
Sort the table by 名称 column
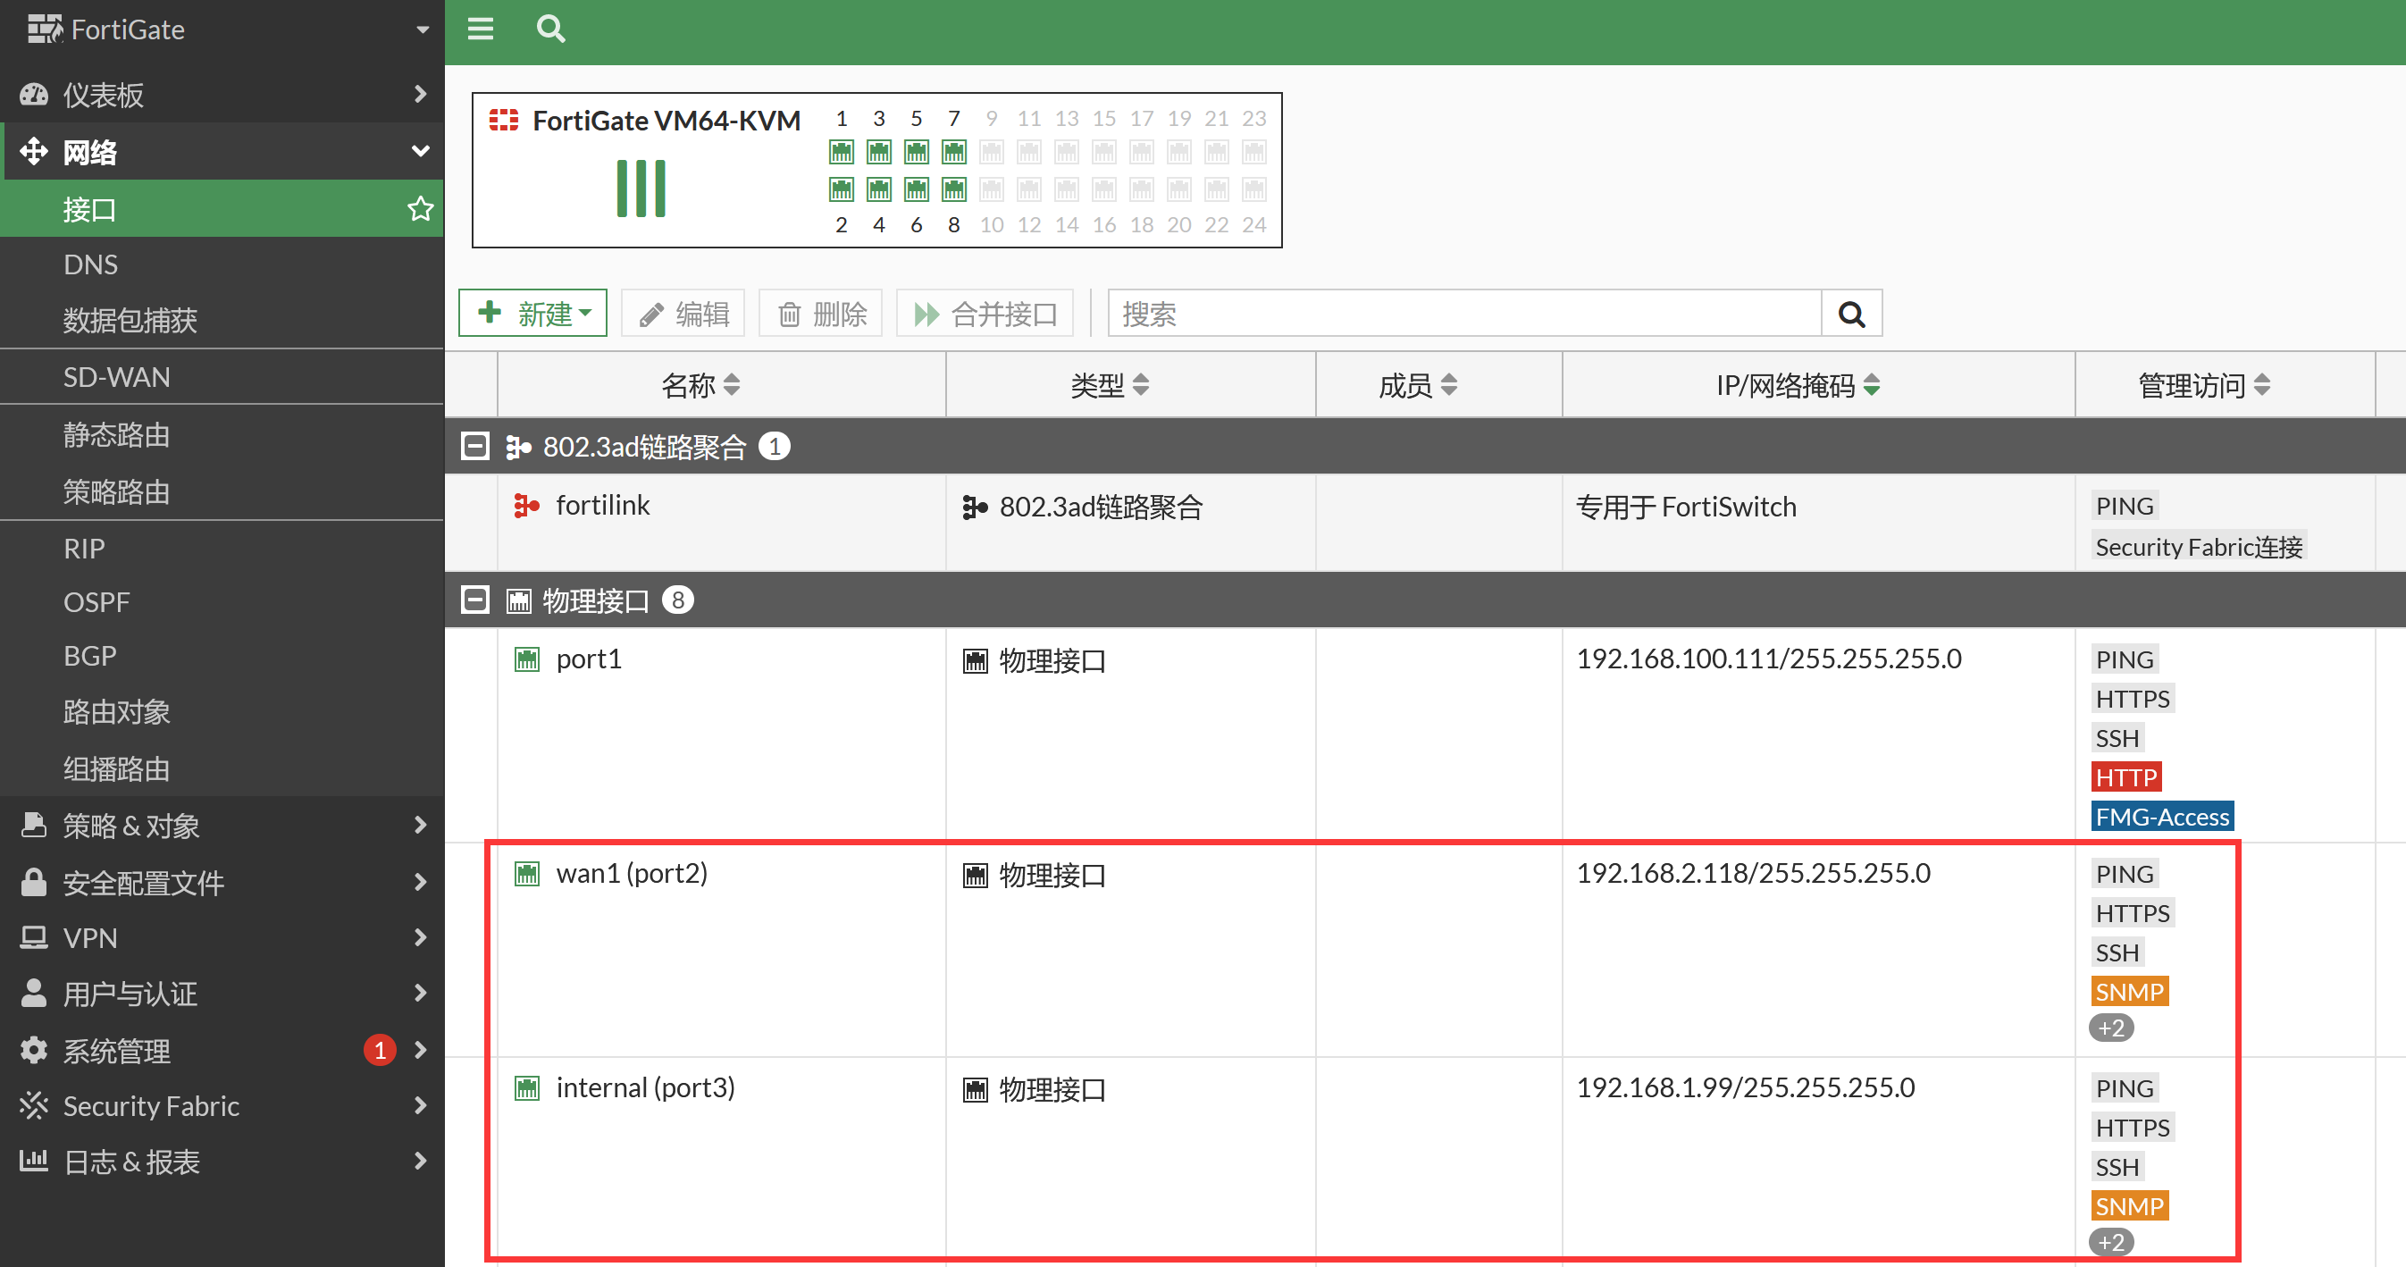(x=700, y=385)
